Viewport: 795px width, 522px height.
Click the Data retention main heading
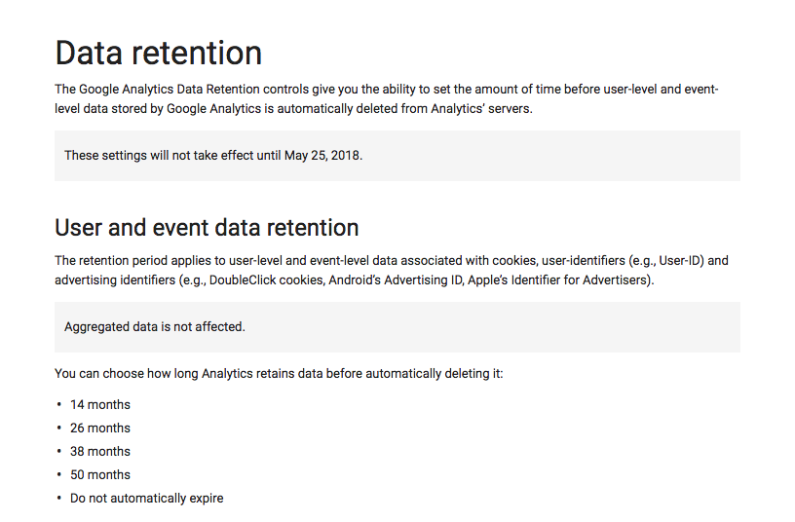click(158, 53)
